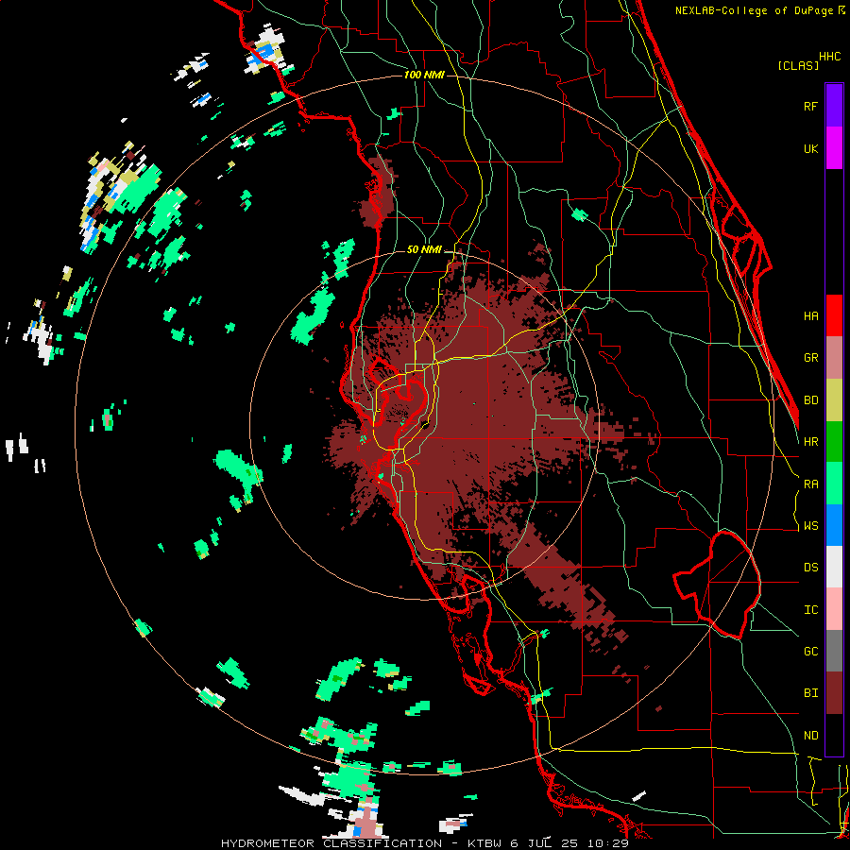Click the NEXLAB-College of DuPage title text
Screen dimensions: 850x850
(x=754, y=10)
